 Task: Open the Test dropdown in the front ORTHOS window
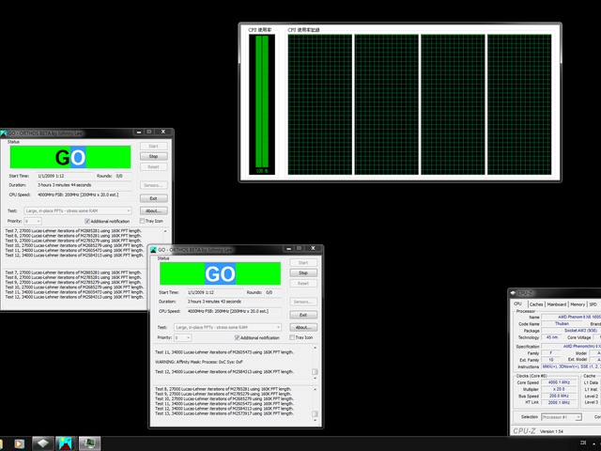click(x=227, y=328)
